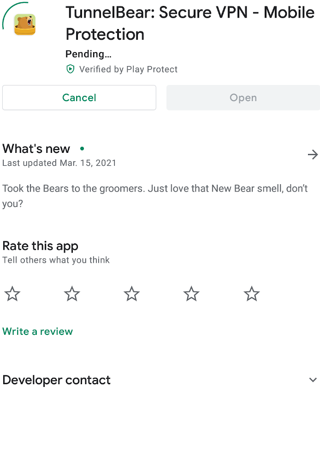Click the TunnelBear app title text
This screenshot has width=320, height=453.
190,23
